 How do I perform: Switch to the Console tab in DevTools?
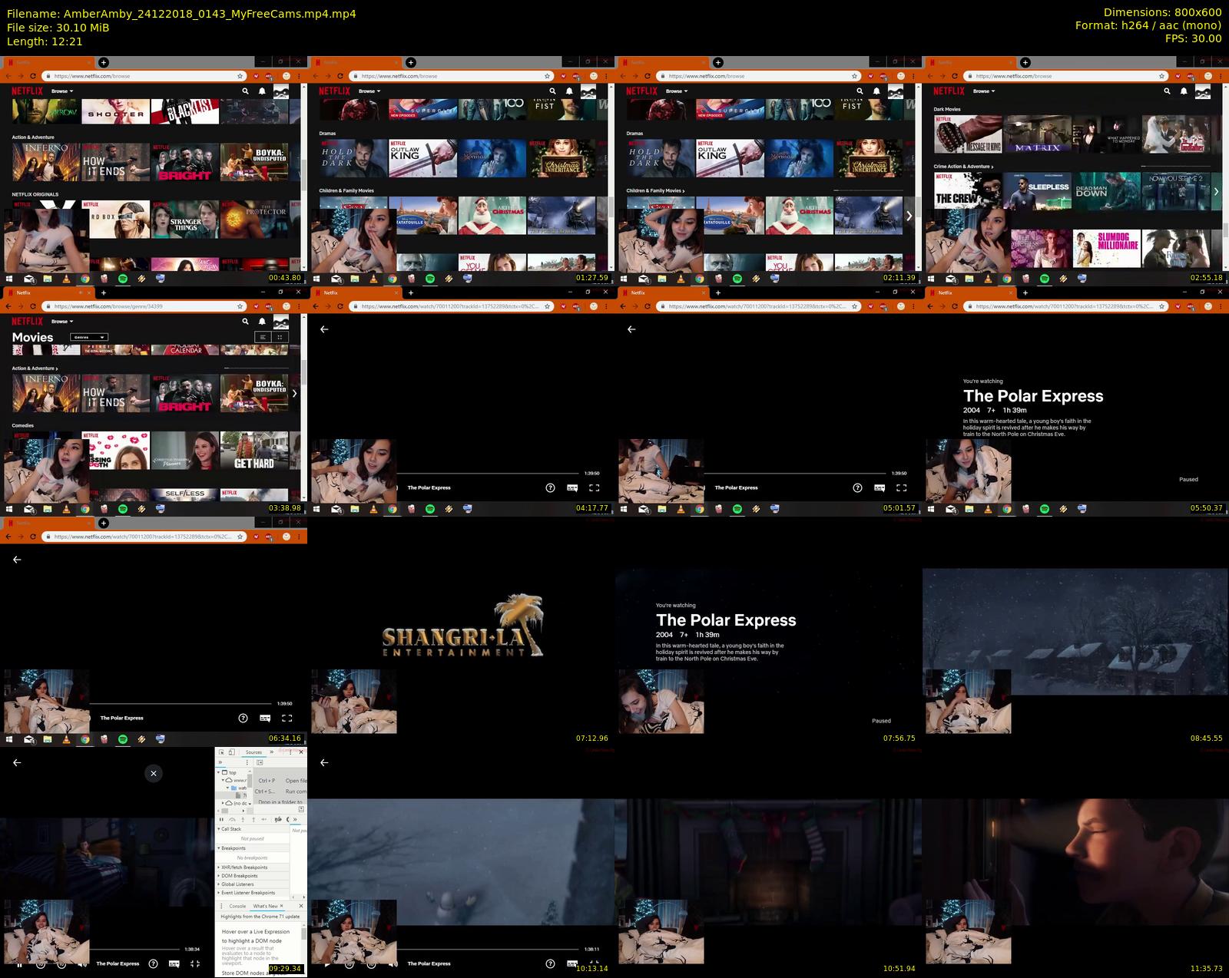(238, 906)
